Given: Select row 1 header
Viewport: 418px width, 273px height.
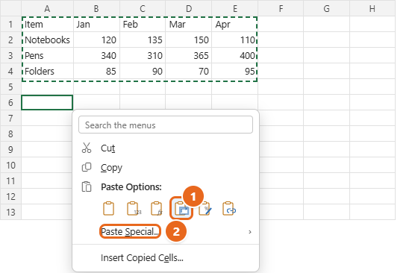Looking at the screenshot, I should point(10,24).
